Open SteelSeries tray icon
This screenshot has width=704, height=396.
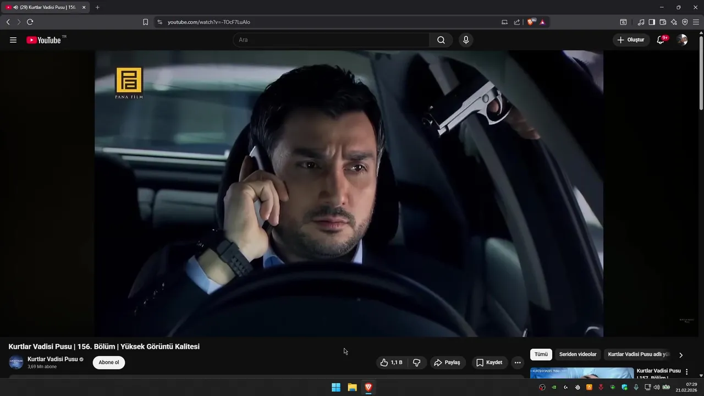(x=577, y=387)
